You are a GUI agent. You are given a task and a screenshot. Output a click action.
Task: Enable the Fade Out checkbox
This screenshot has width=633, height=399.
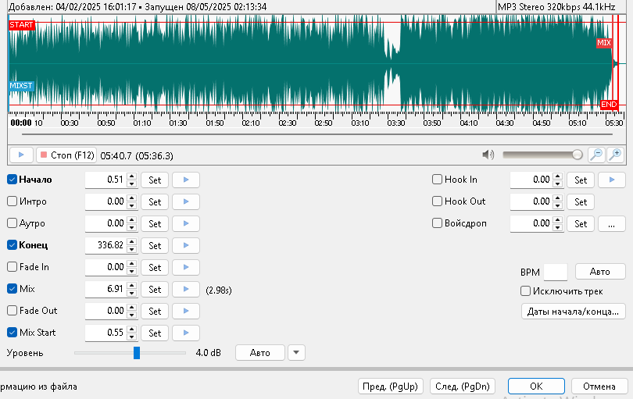point(12,311)
